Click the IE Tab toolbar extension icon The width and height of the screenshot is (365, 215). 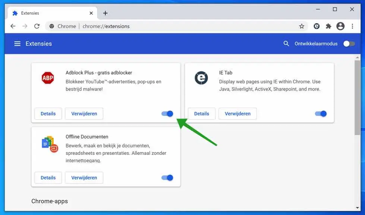[317, 26]
